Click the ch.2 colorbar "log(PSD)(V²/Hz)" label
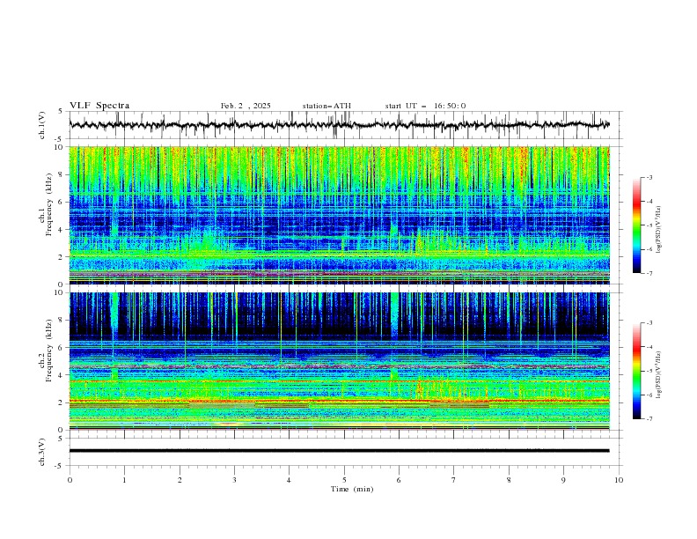The width and height of the screenshot is (697, 539). pyautogui.click(x=659, y=374)
